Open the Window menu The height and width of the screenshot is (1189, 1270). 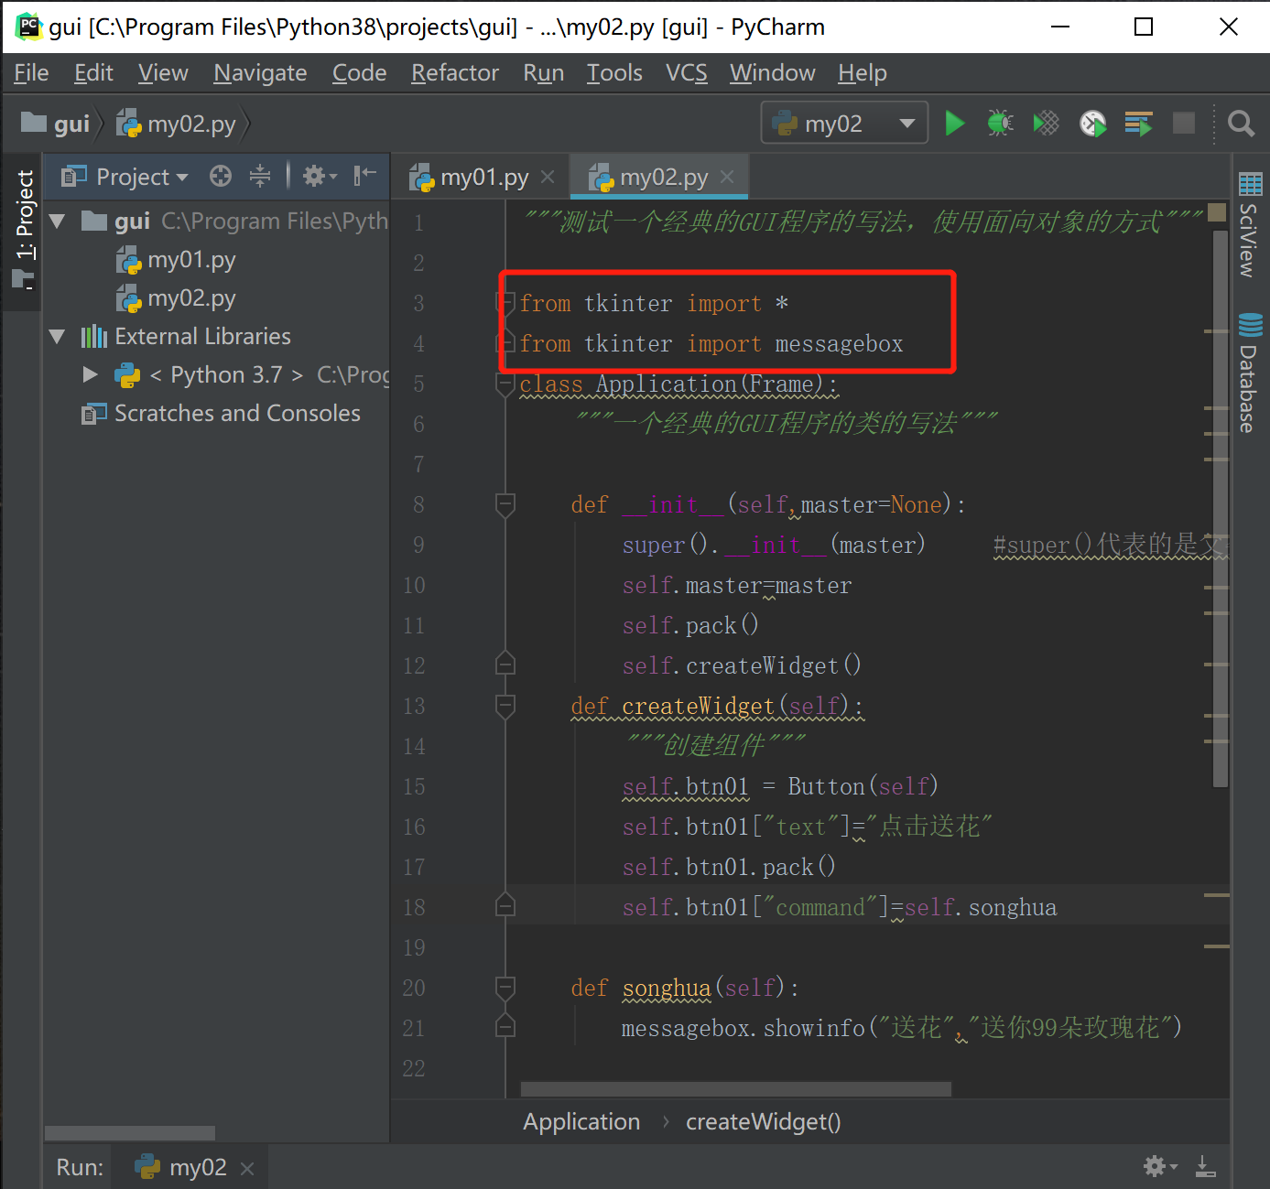(772, 72)
